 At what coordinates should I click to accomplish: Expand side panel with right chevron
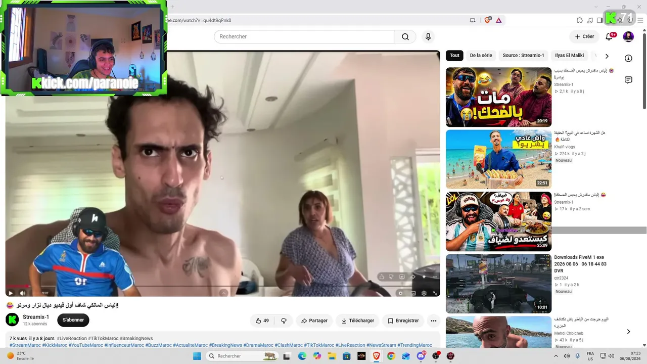[x=628, y=332]
